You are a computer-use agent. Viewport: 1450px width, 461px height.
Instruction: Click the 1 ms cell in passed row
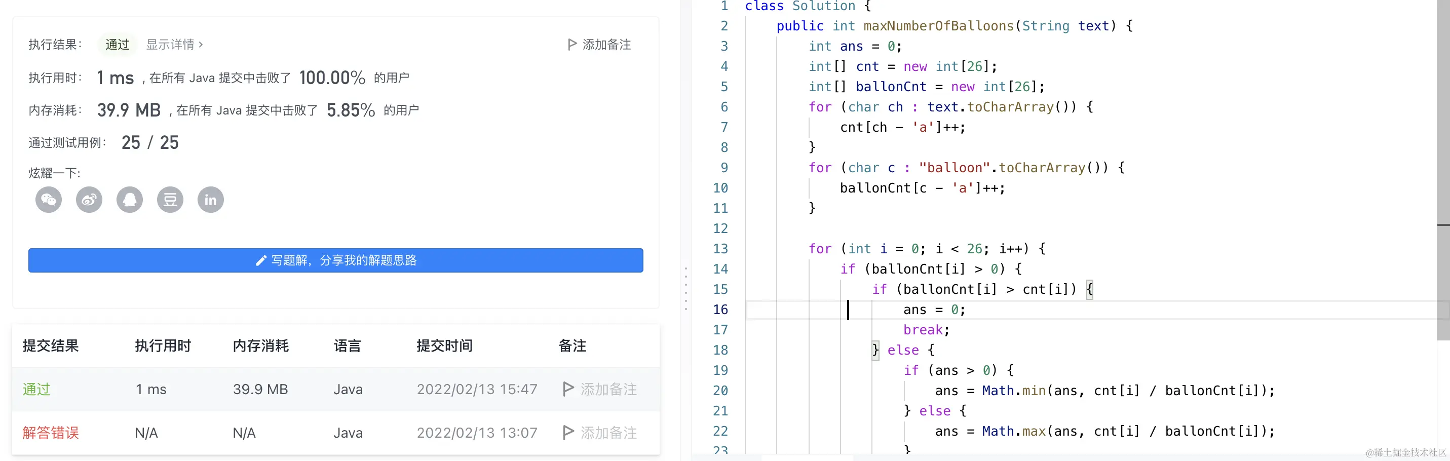151,389
